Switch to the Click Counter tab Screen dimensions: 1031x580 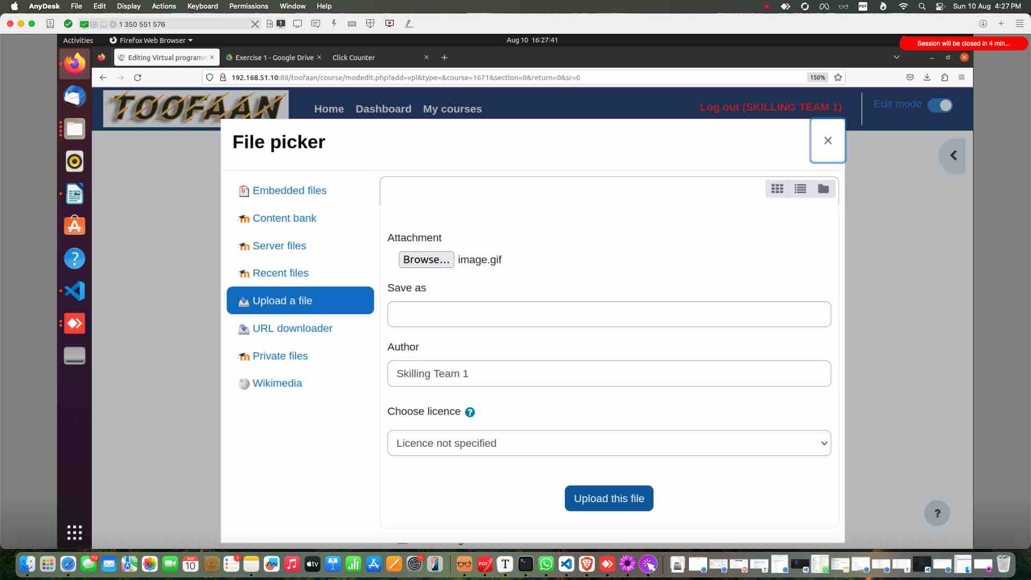pyautogui.click(x=353, y=57)
